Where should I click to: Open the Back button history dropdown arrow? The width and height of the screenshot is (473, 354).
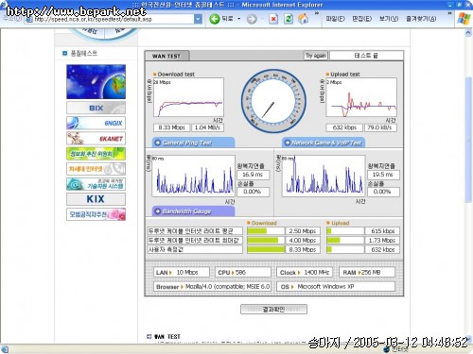[238, 19]
